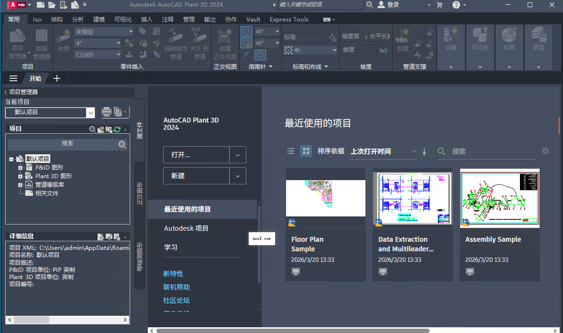Refresh the project tree with the refresh icon

coord(116,129)
